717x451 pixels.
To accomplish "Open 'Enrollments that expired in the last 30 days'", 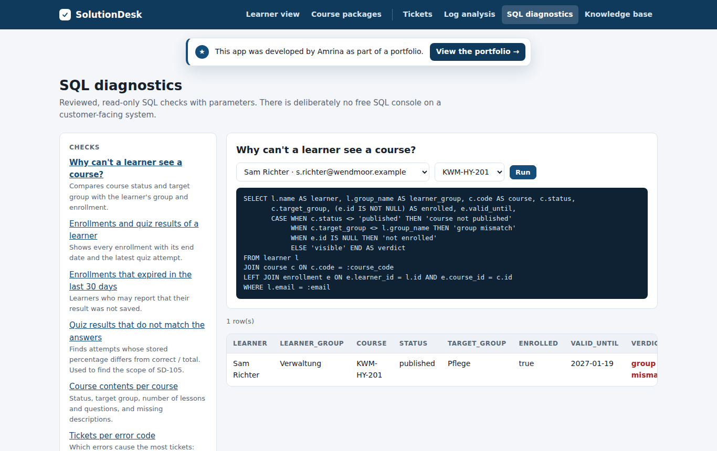I will coord(131,281).
